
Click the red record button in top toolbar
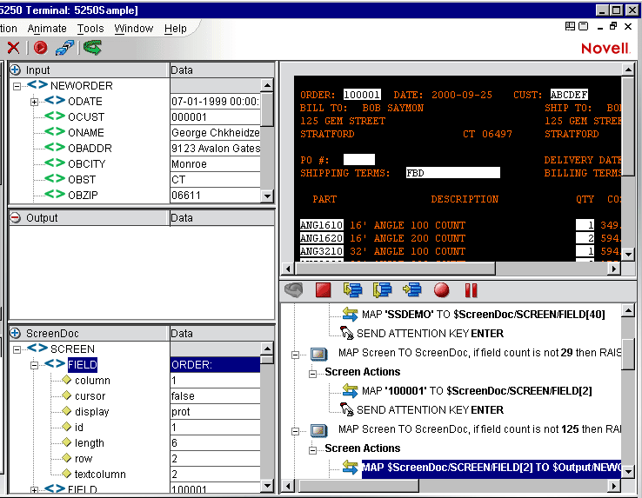tap(40, 48)
